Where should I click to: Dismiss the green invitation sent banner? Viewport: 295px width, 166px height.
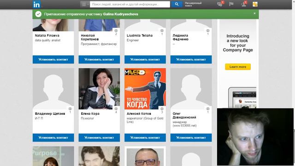tap(254, 13)
